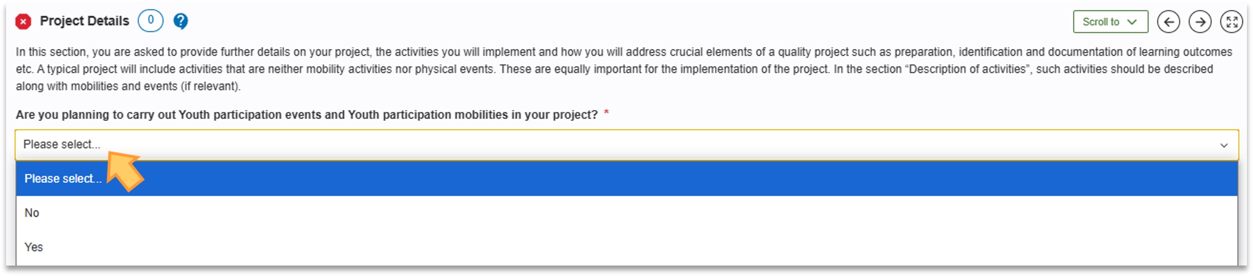Image resolution: width=1253 pixels, height=276 pixels.
Task: Click the section description paragraph
Action: tap(623, 69)
